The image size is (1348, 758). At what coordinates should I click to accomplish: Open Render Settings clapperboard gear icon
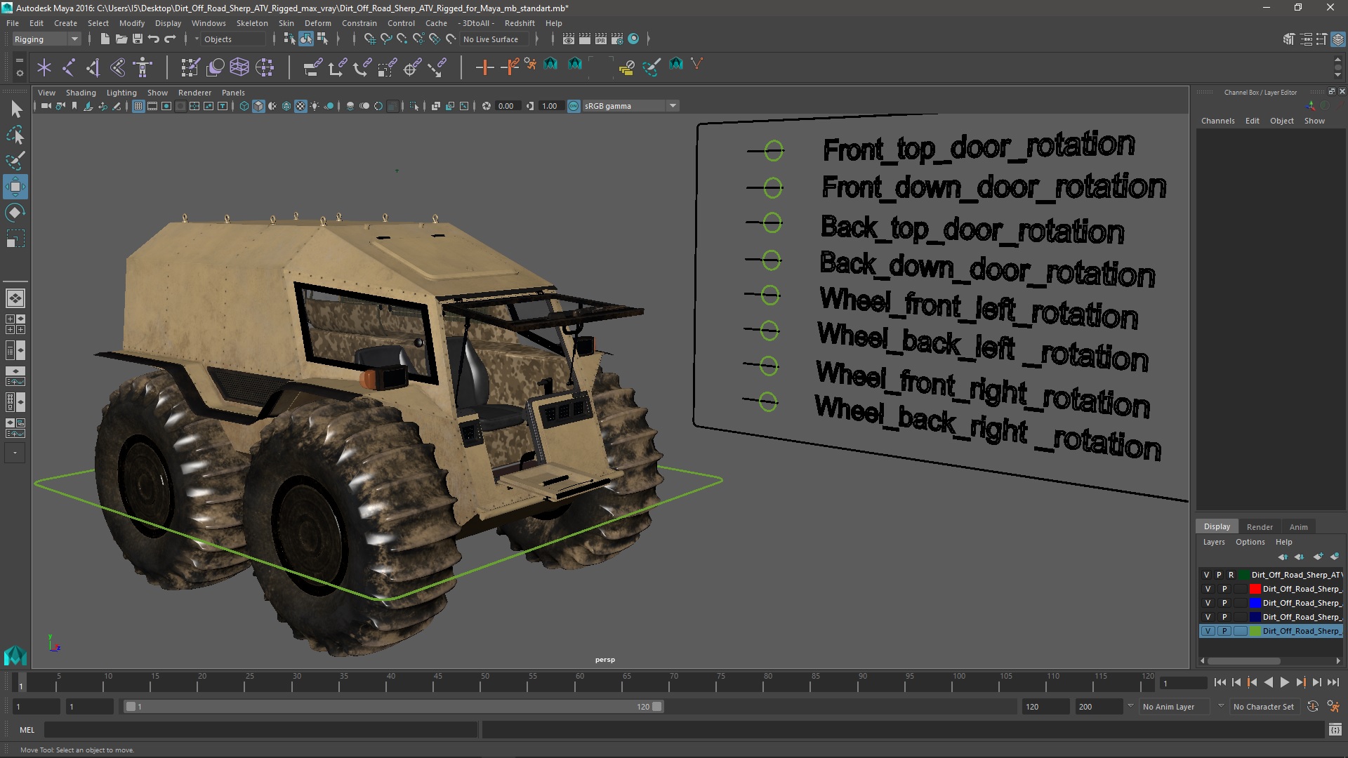coord(617,39)
